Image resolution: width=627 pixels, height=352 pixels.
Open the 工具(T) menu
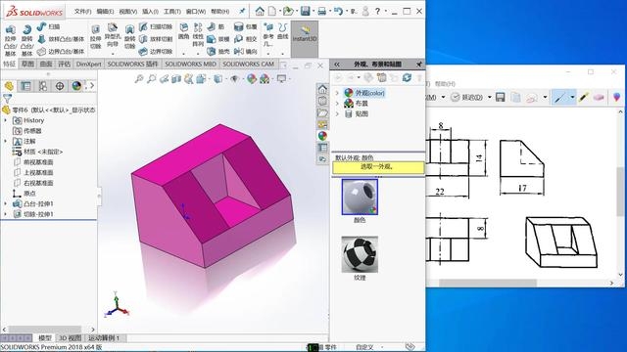pos(172,12)
